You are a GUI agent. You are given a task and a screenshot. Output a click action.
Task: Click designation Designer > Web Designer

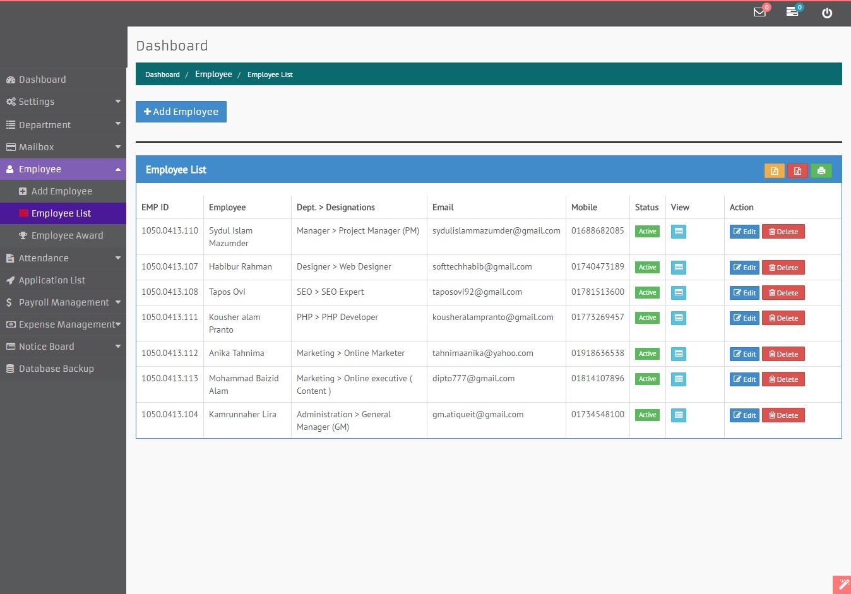click(344, 266)
